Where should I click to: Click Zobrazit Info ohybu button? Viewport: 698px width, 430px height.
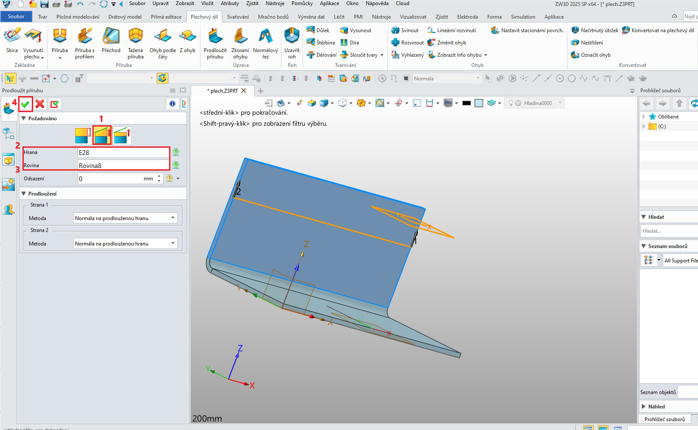455,55
